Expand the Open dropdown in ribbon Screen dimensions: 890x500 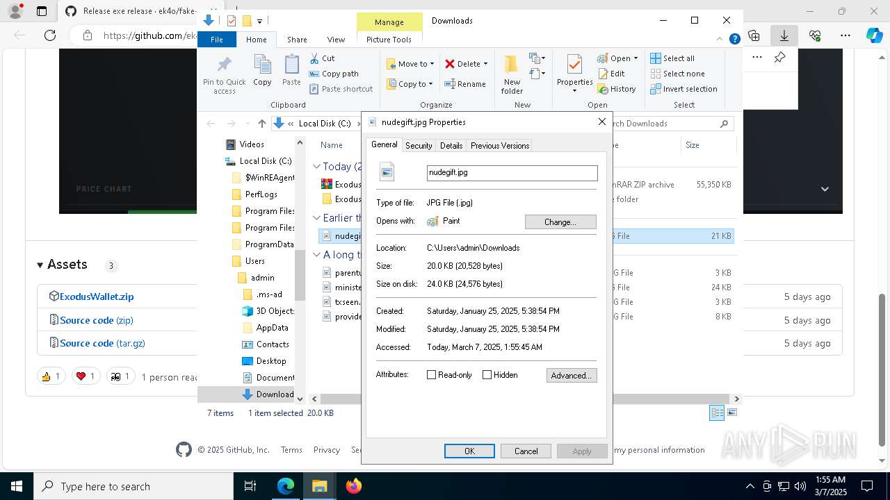point(636,58)
